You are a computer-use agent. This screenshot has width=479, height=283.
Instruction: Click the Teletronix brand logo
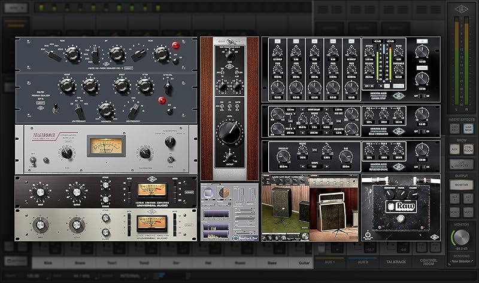(44, 136)
